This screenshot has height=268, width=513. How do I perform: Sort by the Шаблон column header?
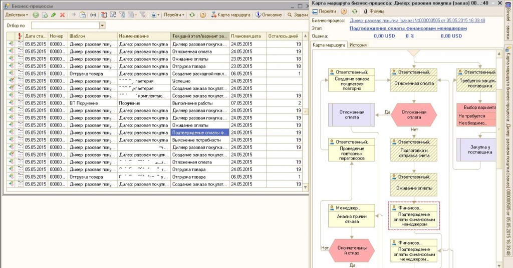pos(93,36)
